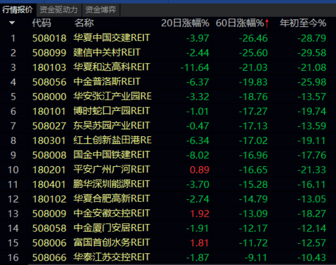
Task: Click stock code 508000
Action: coord(49,97)
